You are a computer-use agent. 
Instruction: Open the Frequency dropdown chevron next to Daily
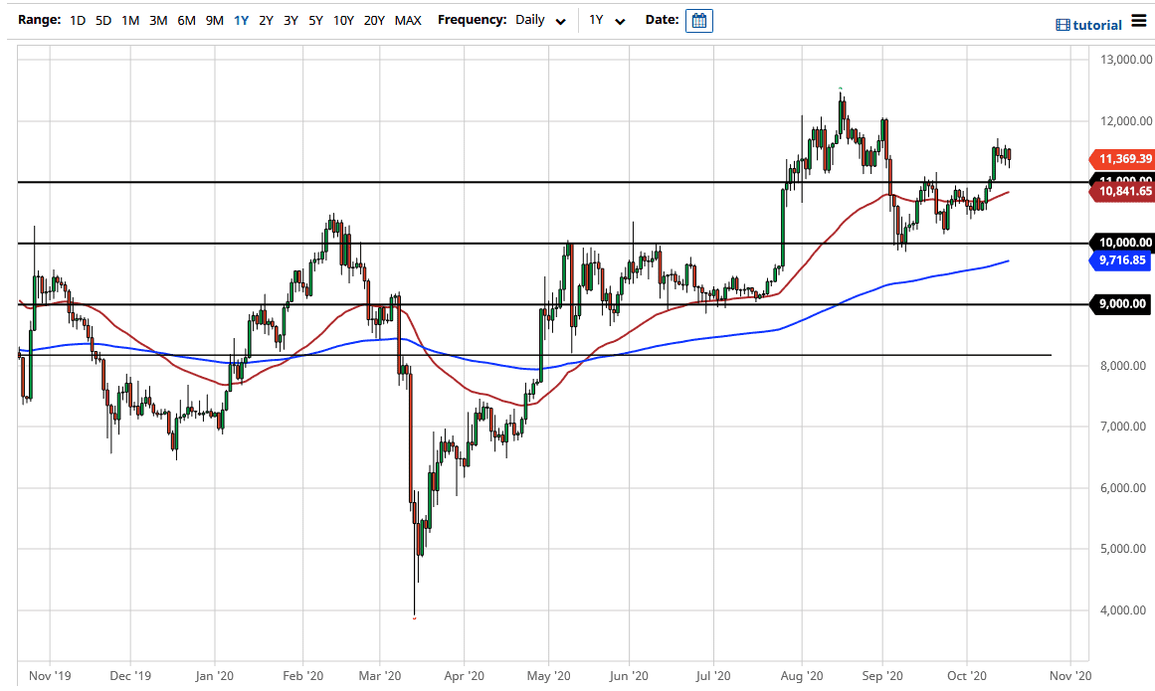click(x=559, y=20)
